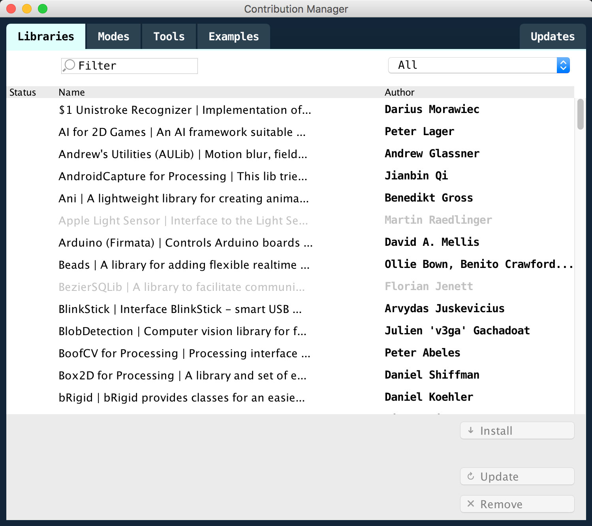This screenshot has width=592, height=526.
Task: Open the Updates tab
Action: point(553,36)
